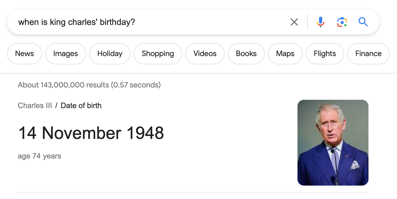Open the Maps results tab
Screen dimensions: 397x199
tap(285, 54)
